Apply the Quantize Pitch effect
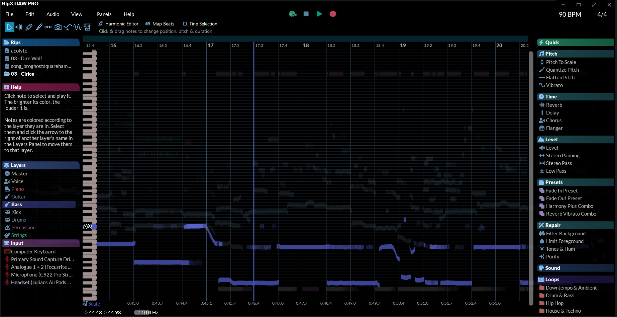This screenshot has height=317, width=617. click(562, 70)
